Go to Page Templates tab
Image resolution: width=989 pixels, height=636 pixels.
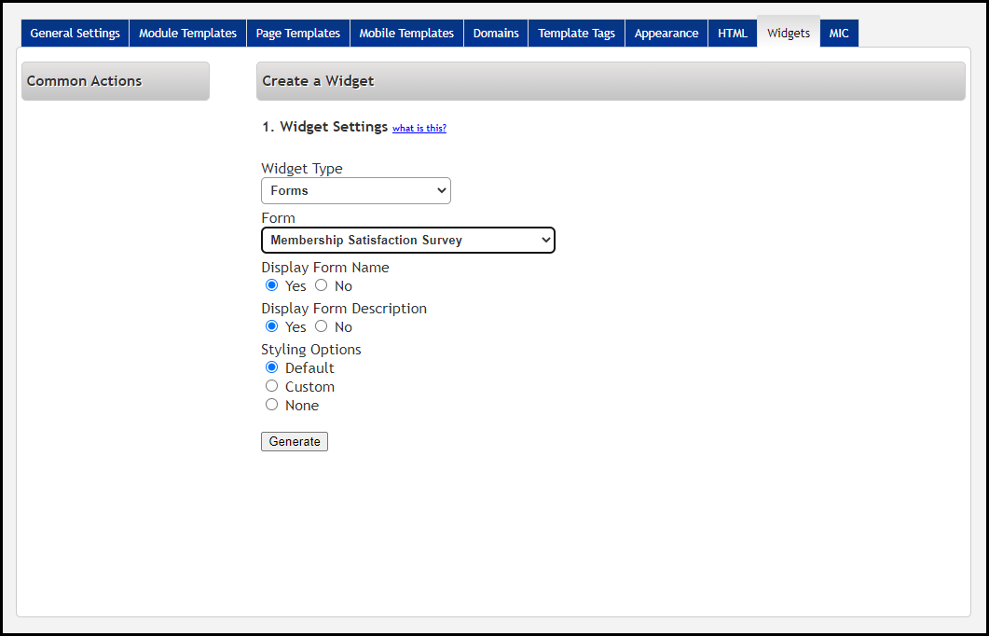click(x=298, y=34)
